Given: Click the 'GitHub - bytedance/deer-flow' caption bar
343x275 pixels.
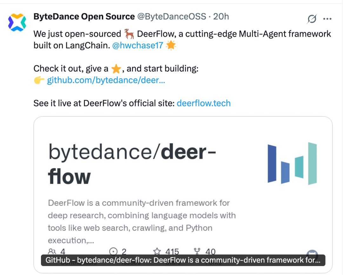Looking at the screenshot, I should point(183,260).
